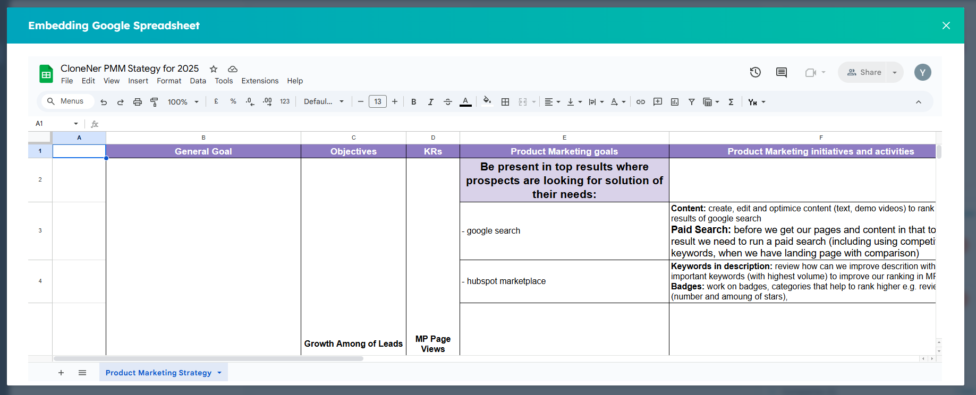Open the Y account avatar
Screen dimensions: 976x395
click(923, 72)
